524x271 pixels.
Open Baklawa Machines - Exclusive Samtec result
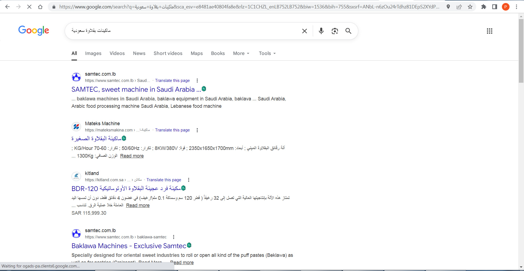129,246
